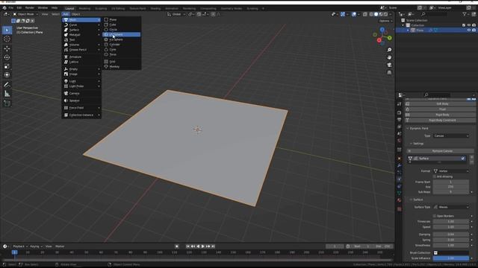Image resolution: width=478 pixels, height=268 pixels.
Task: Open the Material properties tab
Action: point(400,200)
